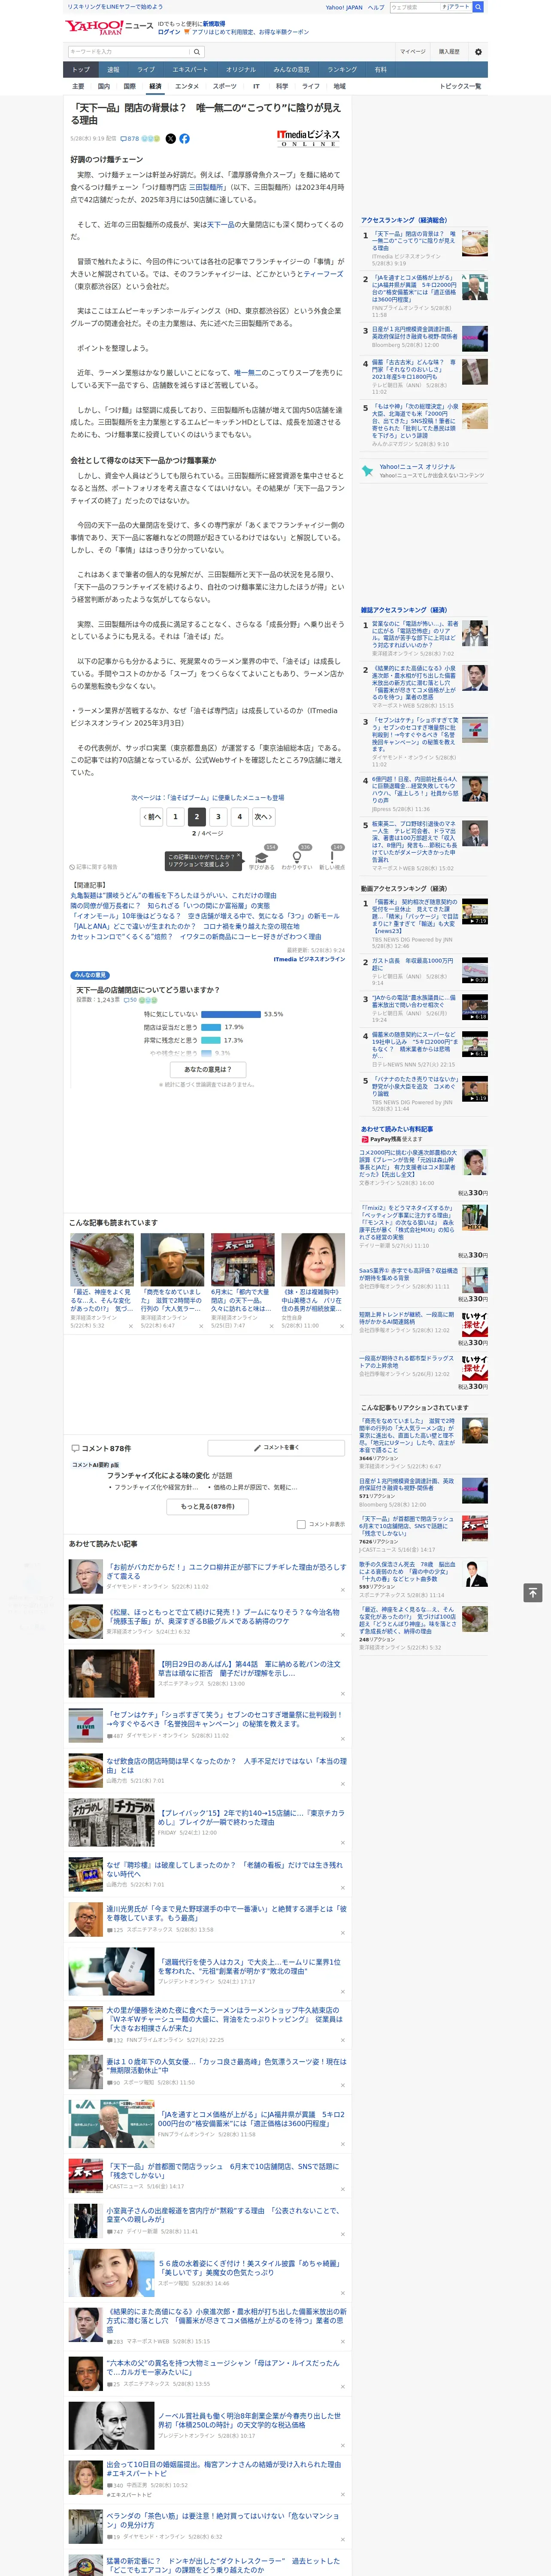Viewport: 551px width, 2576px height.
Task: Click the あなたの意見は？ poll button
Action: (x=208, y=1069)
